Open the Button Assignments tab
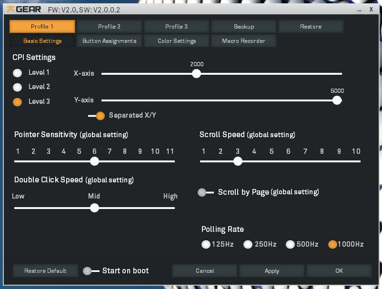The width and height of the screenshot is (382, 289). pyautogui.click(x=109, y=40)
